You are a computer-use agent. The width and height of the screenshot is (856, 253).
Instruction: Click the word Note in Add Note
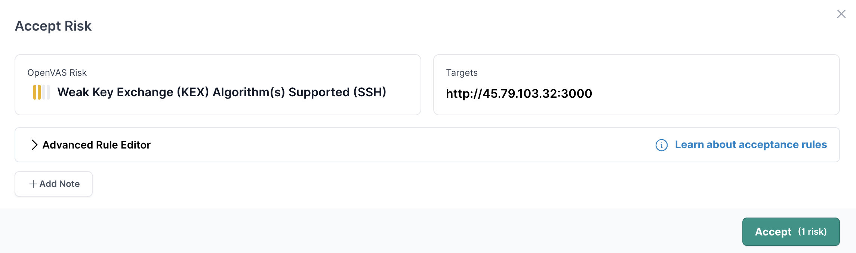point(69,184)
